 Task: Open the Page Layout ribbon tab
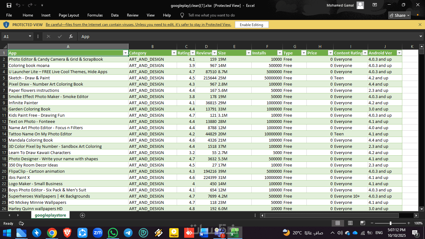click(69, 15)
